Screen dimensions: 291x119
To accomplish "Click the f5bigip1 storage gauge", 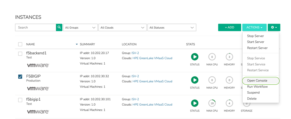I will coord(246,104).
